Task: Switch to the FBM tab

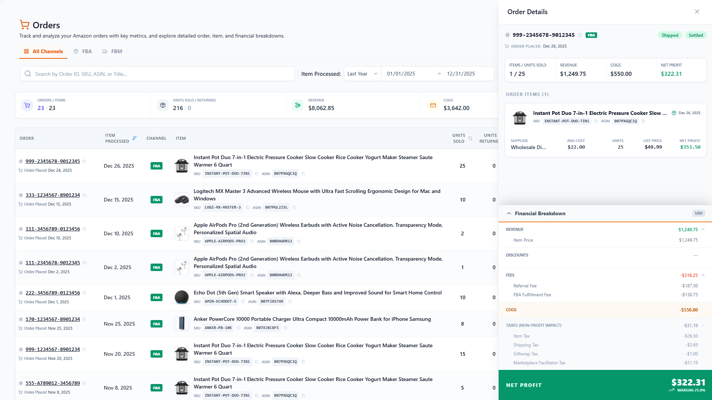Action: pos(112,51)
